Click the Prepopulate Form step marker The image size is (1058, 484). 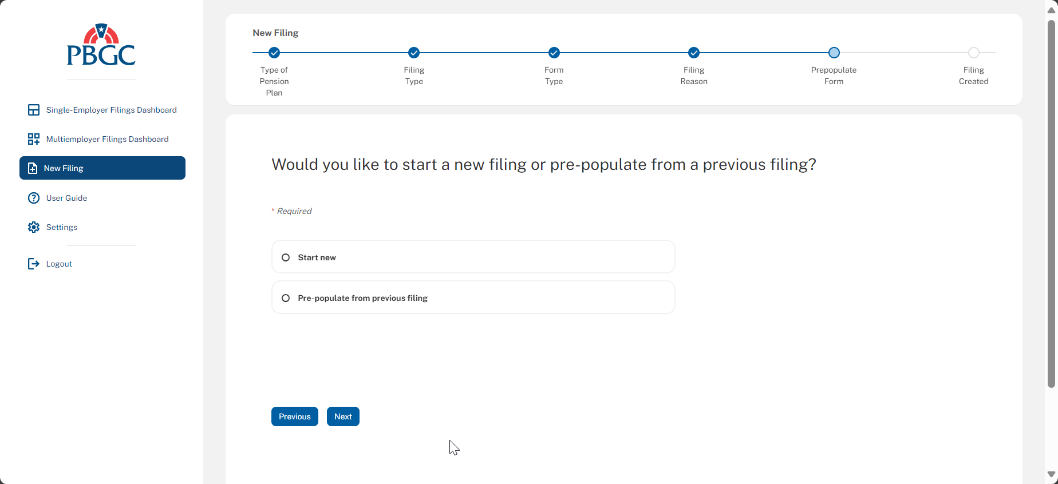[834, 53]
